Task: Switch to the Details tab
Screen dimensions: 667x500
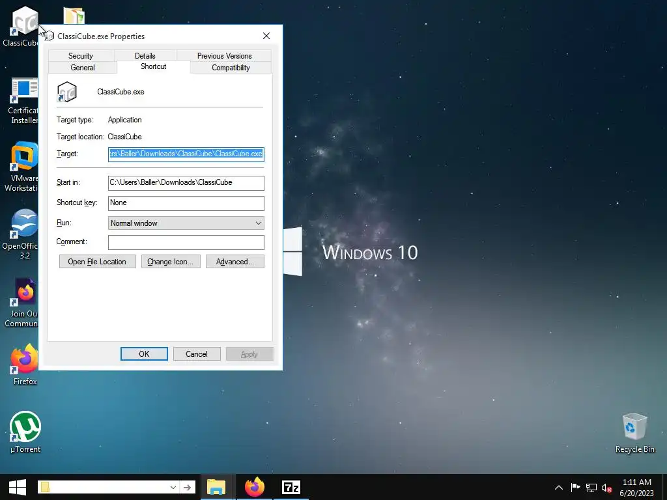Action: tap(145, 56)
